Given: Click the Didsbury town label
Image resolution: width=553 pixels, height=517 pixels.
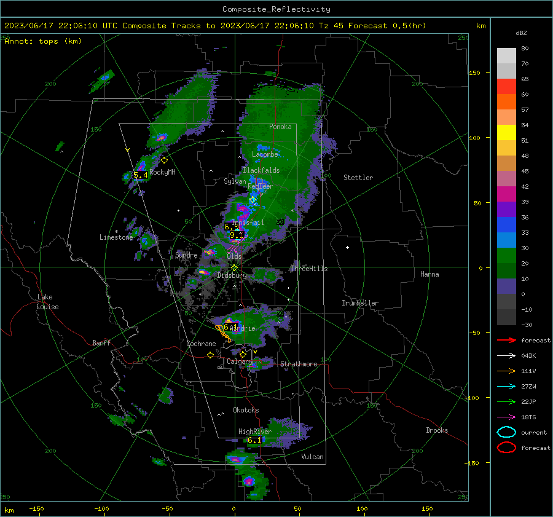Looking at the screenshot, I should coord(232,275).
